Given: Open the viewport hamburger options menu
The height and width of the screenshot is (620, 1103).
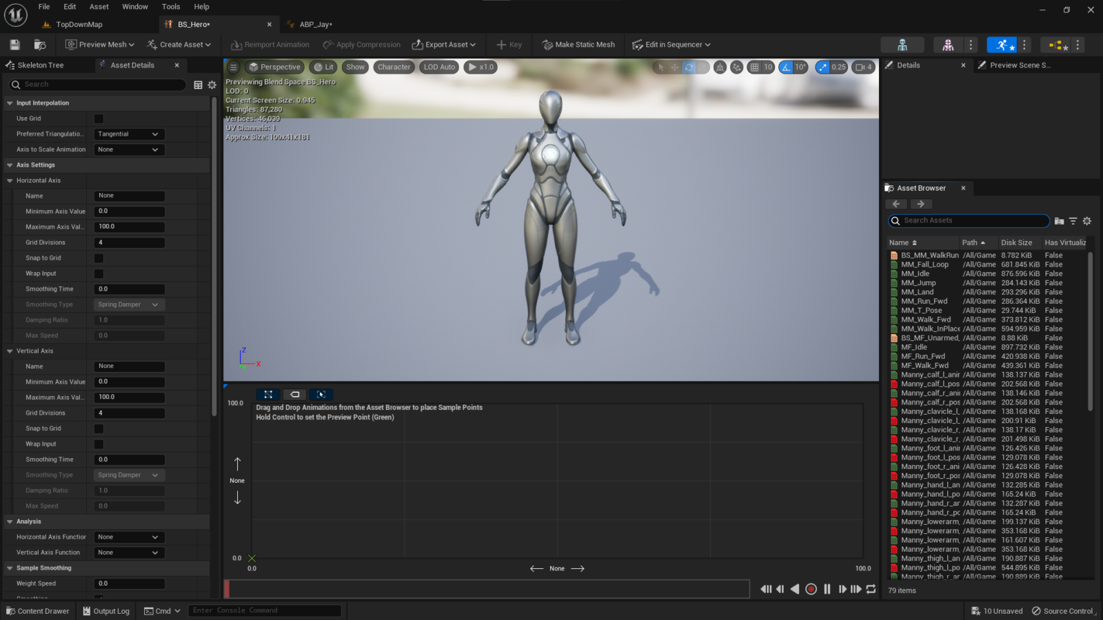Looking at the screenshot, I should (234, 68).
